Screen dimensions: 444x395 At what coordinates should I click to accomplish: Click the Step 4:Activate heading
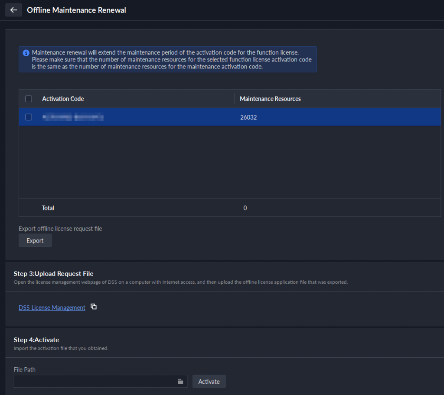click(x=36, y=340)
